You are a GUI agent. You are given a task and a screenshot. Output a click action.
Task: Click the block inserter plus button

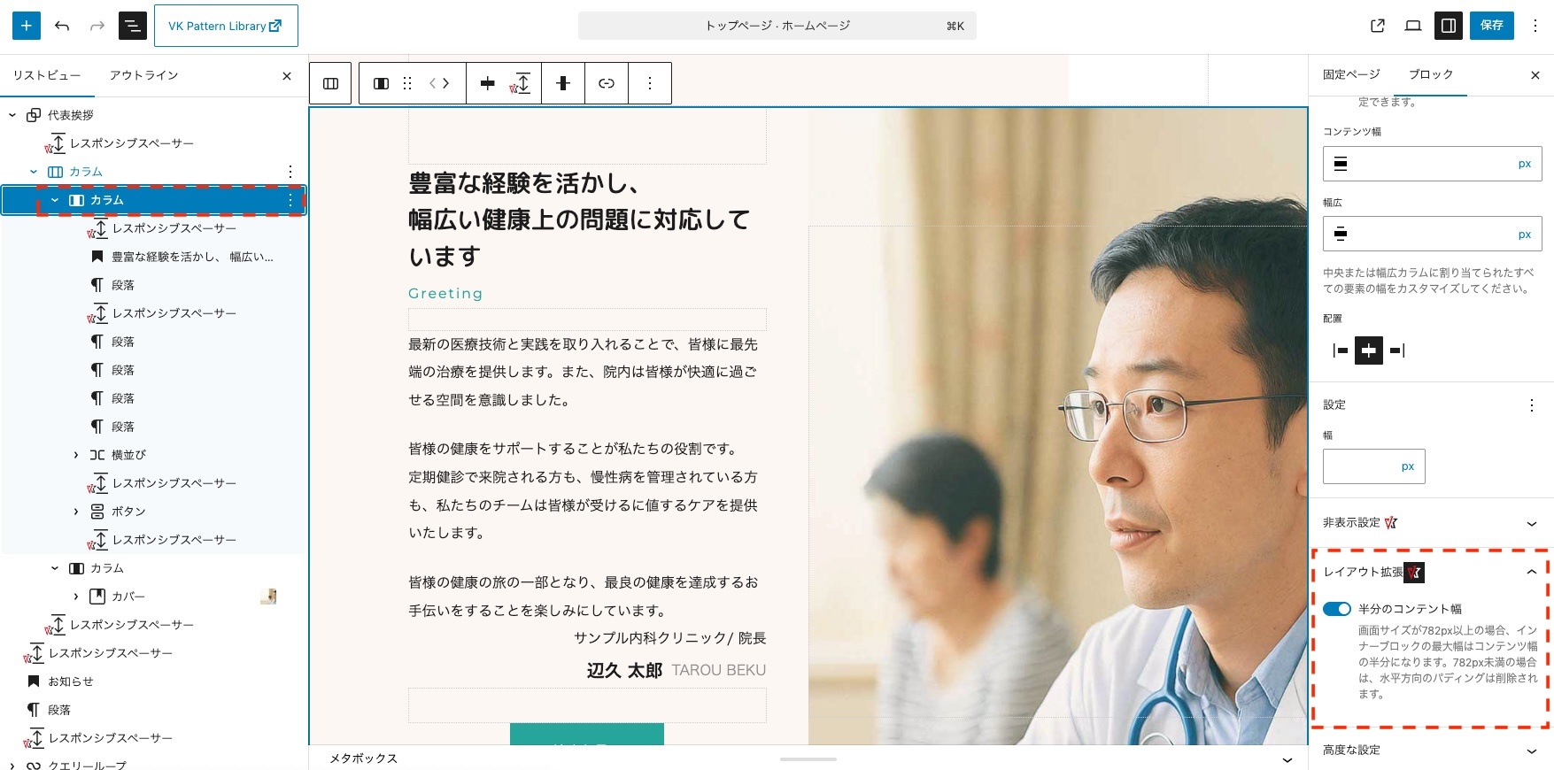[x=27, y=26]
